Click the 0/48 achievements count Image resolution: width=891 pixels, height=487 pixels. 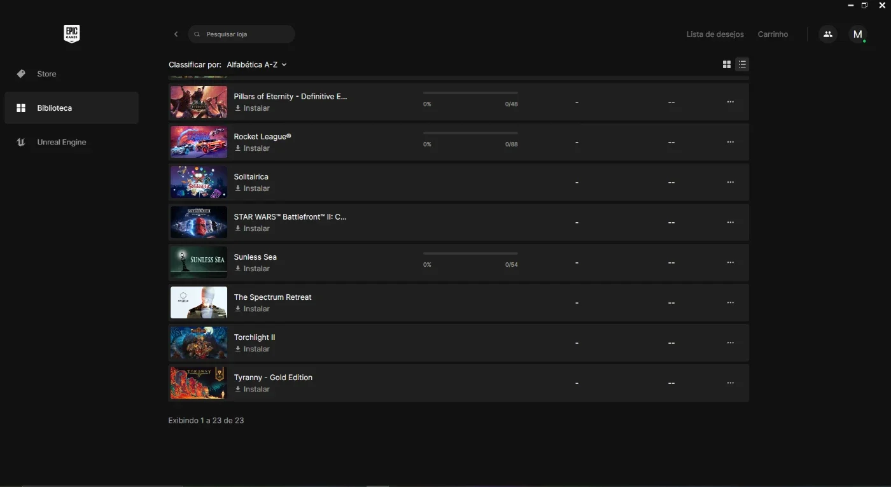pyautogui.click(x=512, y=104)
